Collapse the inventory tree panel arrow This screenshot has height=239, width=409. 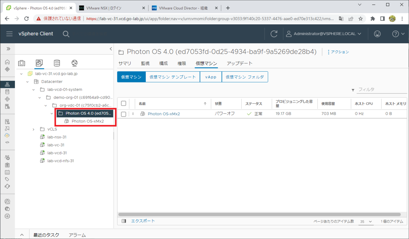click(111, 49)
